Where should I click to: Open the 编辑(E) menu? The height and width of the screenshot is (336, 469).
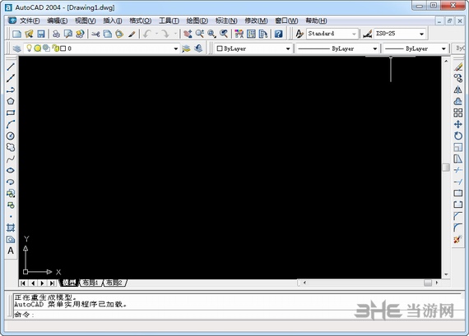click(x=57, y=21)
